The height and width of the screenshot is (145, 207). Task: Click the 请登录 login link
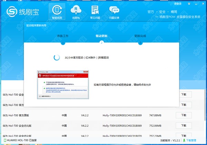178,3
